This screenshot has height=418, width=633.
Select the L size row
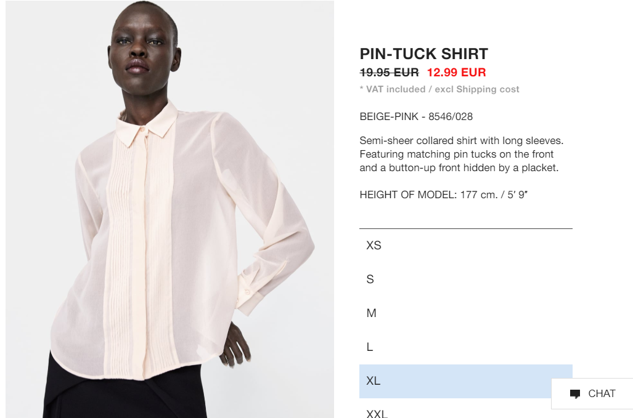[x=466, y=347]
